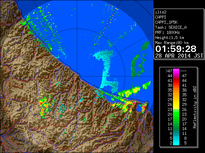
Task: Choose the orange 35–38 dBZ legend band
Action: pos(176,90)
